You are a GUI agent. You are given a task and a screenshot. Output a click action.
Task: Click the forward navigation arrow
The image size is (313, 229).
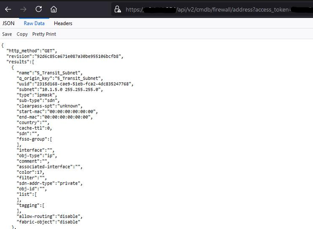(23, 9)
